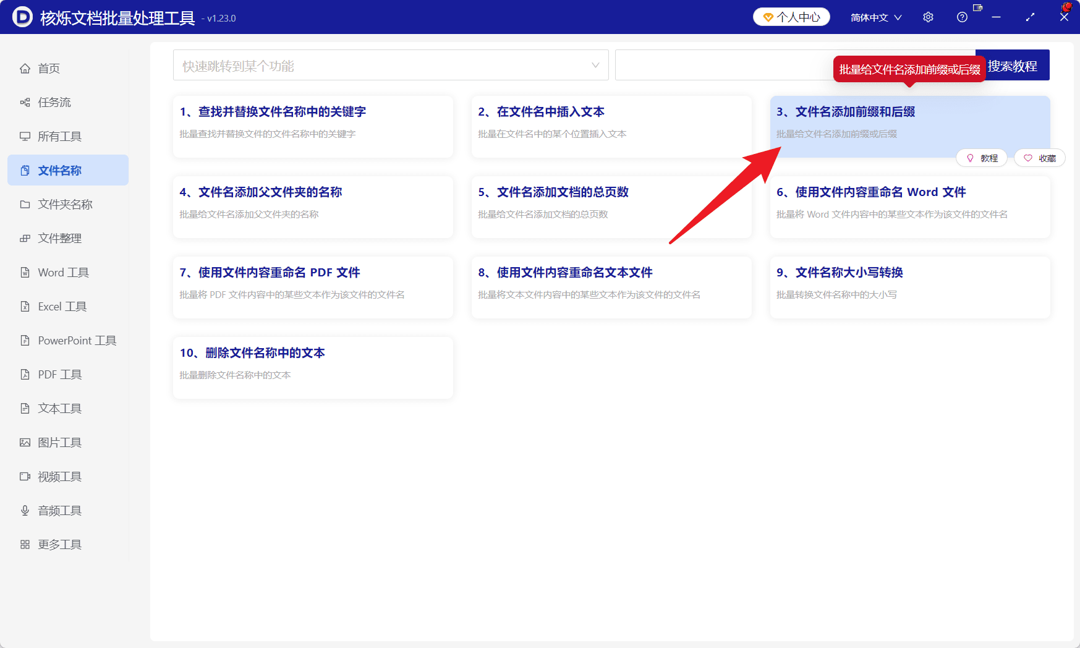The height and width of the screenshot is (648, 1080).
Task: Select PowerPoint 工具 text in sidebar
Action: pos(77,341)
